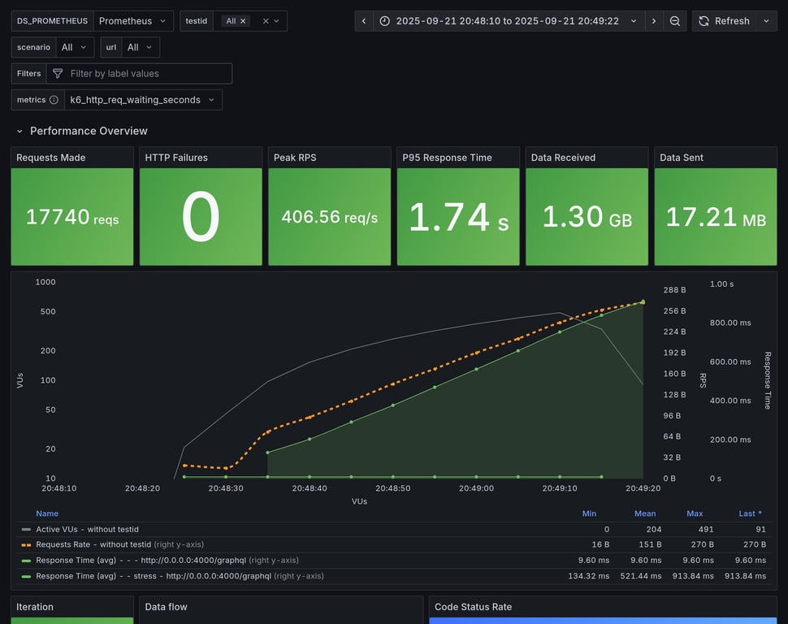
Task: Remove the 'All' tag from testid
Action: (242, 21)
